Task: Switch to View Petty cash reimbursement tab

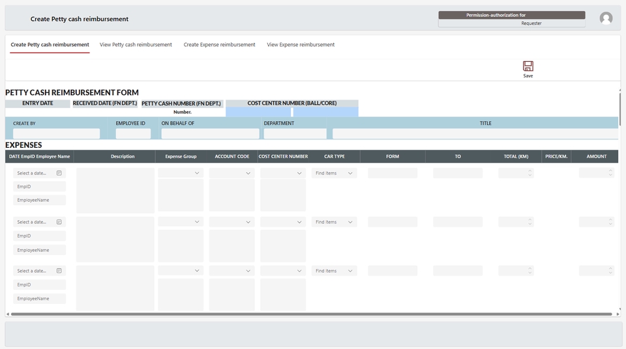Action: 136,45
